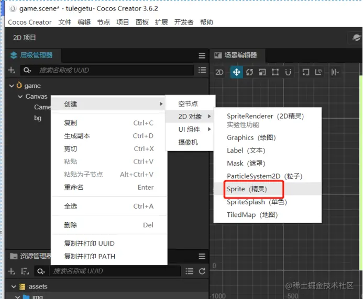Image resolution: width=363 pixels, height=299 pixels.
Task: Switch to the 场景编辑器 tab
Action: (238, 55)
